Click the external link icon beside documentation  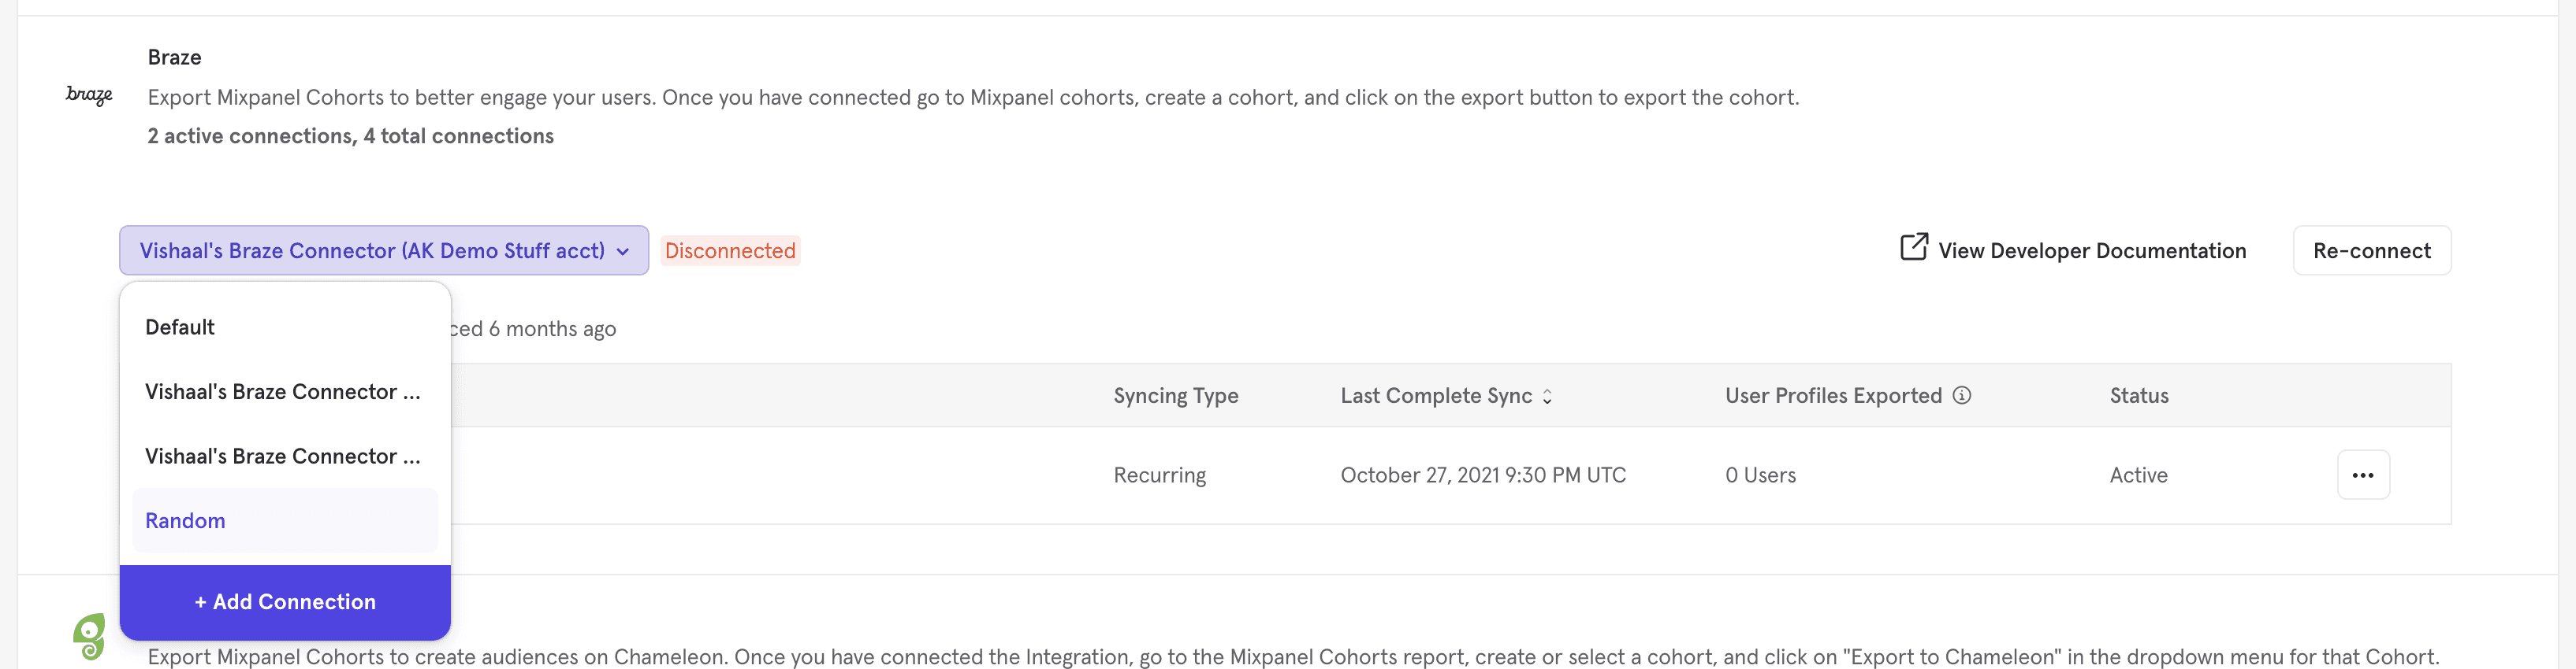coord(1913,248)
